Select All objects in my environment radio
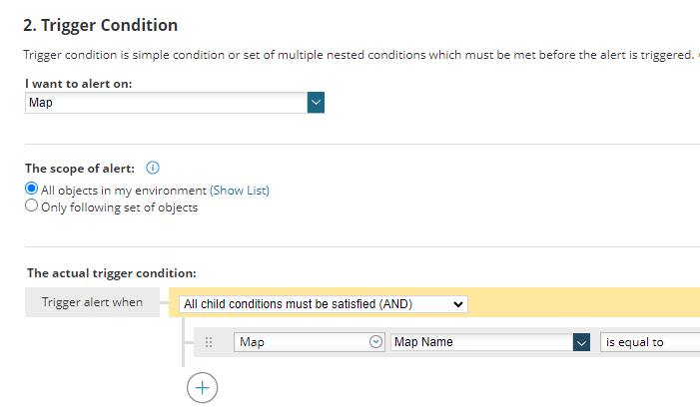The width and height of the screenshot is (700, 409). tap(32, 190)
